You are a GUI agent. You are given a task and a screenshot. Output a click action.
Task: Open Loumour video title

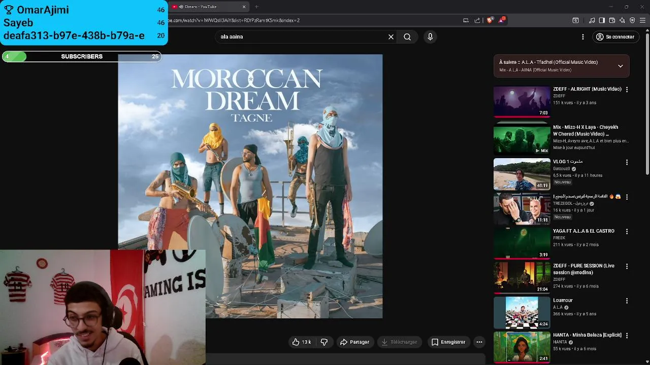(563, 301)
